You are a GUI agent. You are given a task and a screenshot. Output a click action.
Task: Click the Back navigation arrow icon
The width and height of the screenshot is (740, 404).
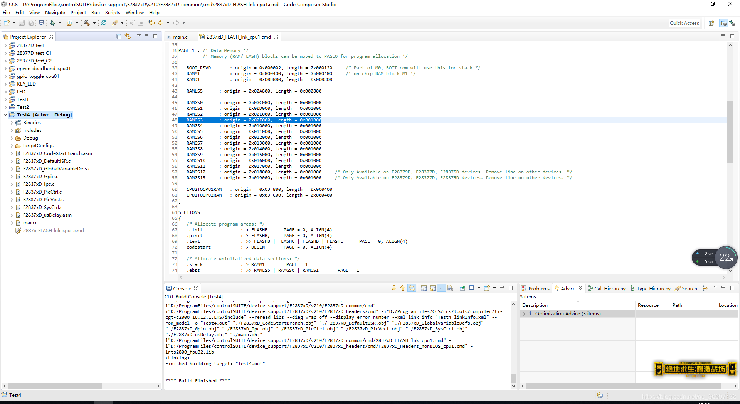(x=161, y=23)
